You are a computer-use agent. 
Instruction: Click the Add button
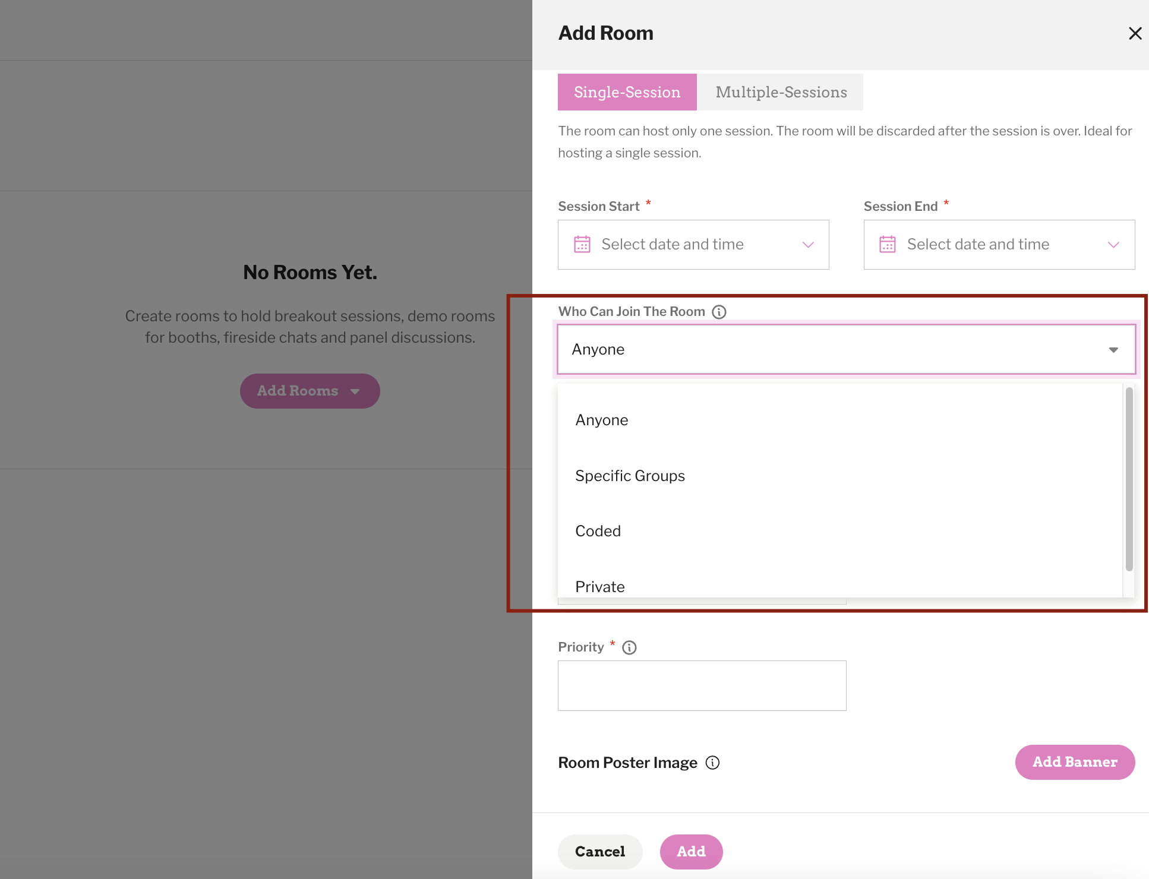pyautogui.click(x=691, y=852)
